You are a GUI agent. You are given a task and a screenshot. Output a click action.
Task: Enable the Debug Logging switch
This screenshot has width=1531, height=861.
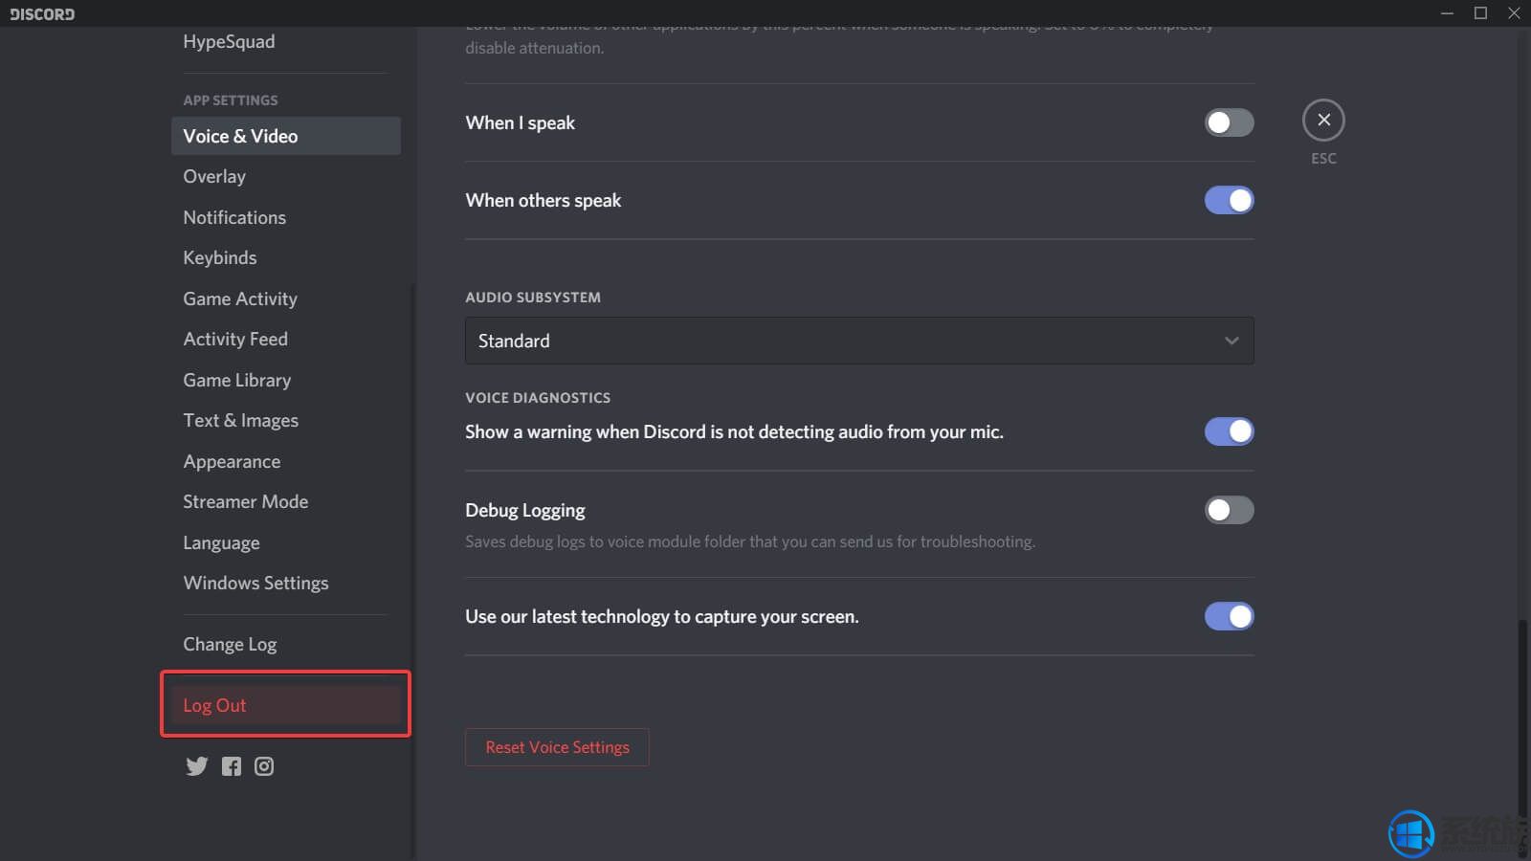1229,510
